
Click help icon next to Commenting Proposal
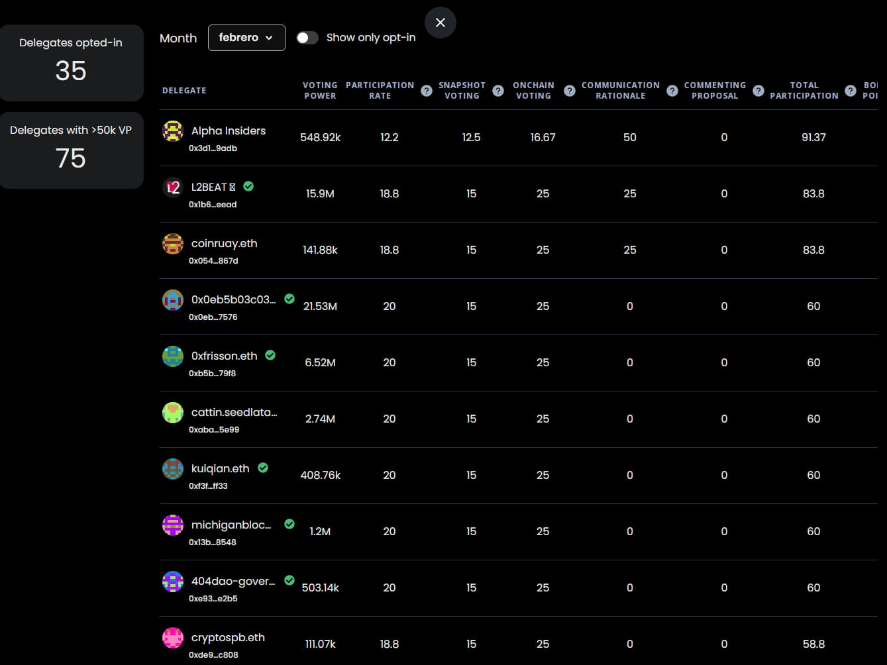(x=758, y=91)
